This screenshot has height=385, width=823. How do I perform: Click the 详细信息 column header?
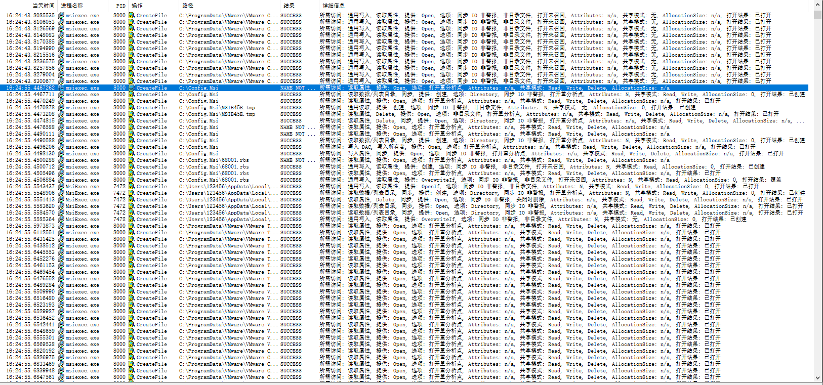coord(334,6)
